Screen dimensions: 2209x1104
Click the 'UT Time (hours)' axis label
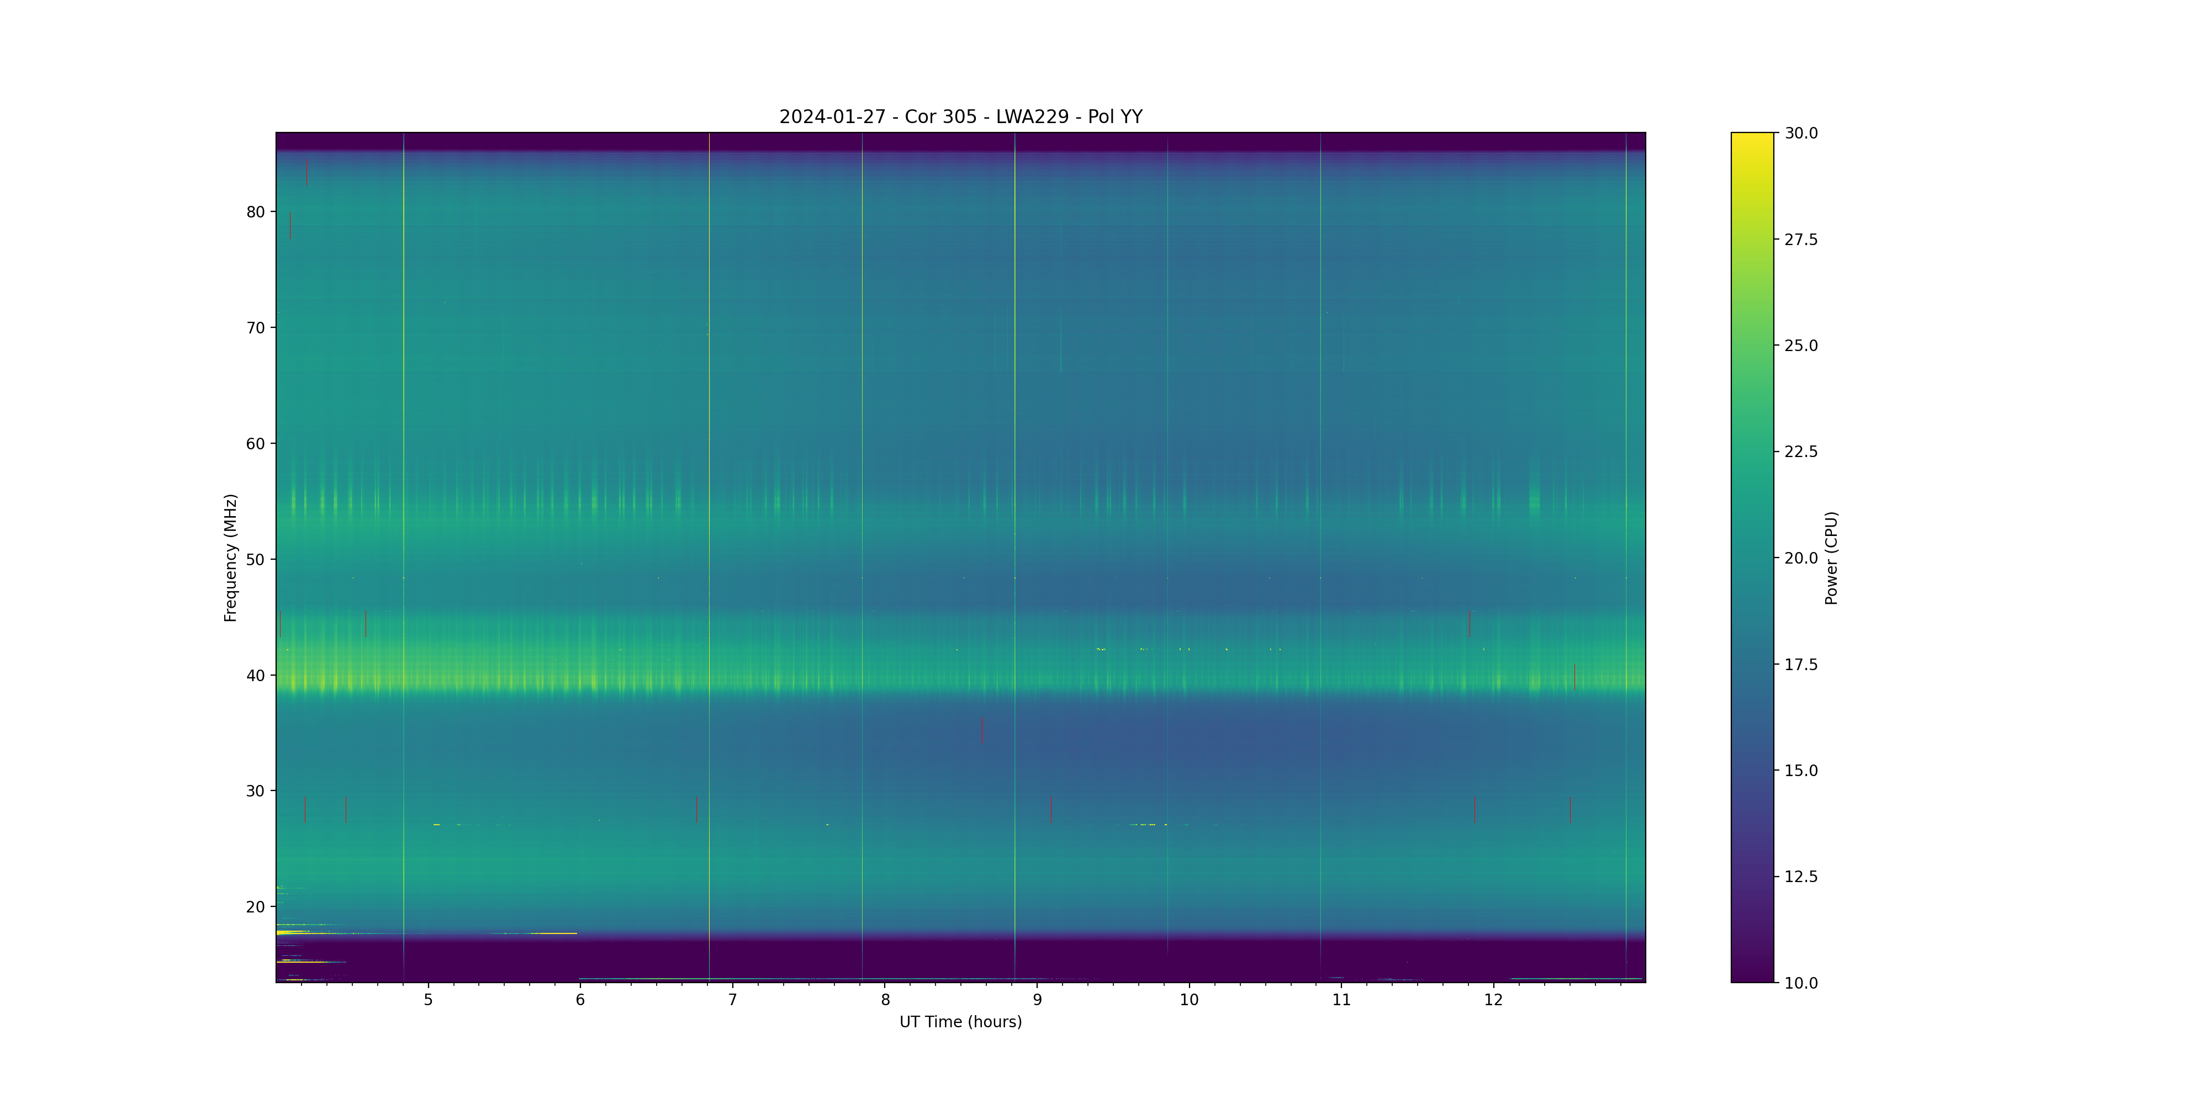(960, 1022)
